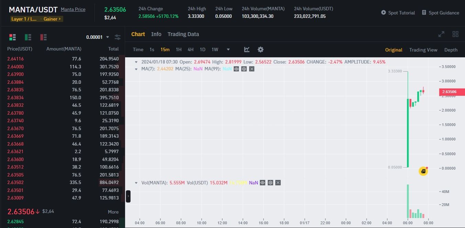Screen dimensions: 465x228
Task: Select sell order priced 2.63900
Action: pos(63,74)
